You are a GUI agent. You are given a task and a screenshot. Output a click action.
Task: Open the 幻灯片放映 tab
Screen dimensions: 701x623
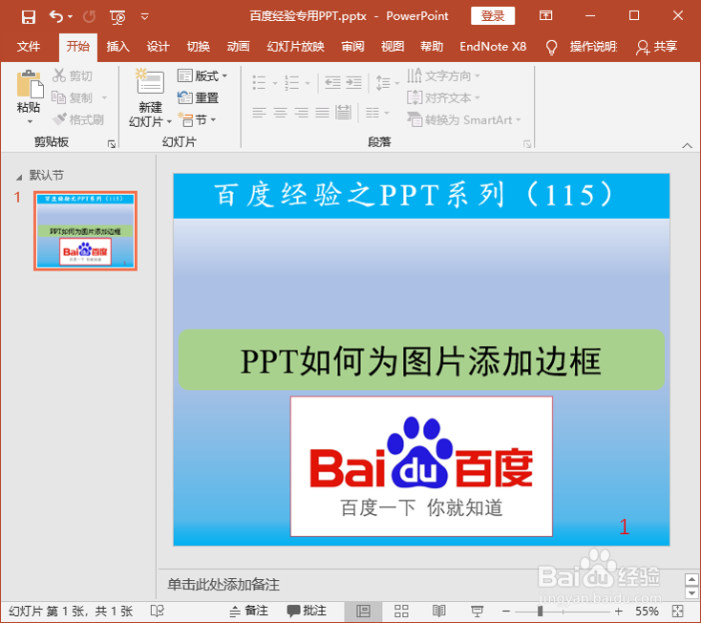click(x=295, y=47)
